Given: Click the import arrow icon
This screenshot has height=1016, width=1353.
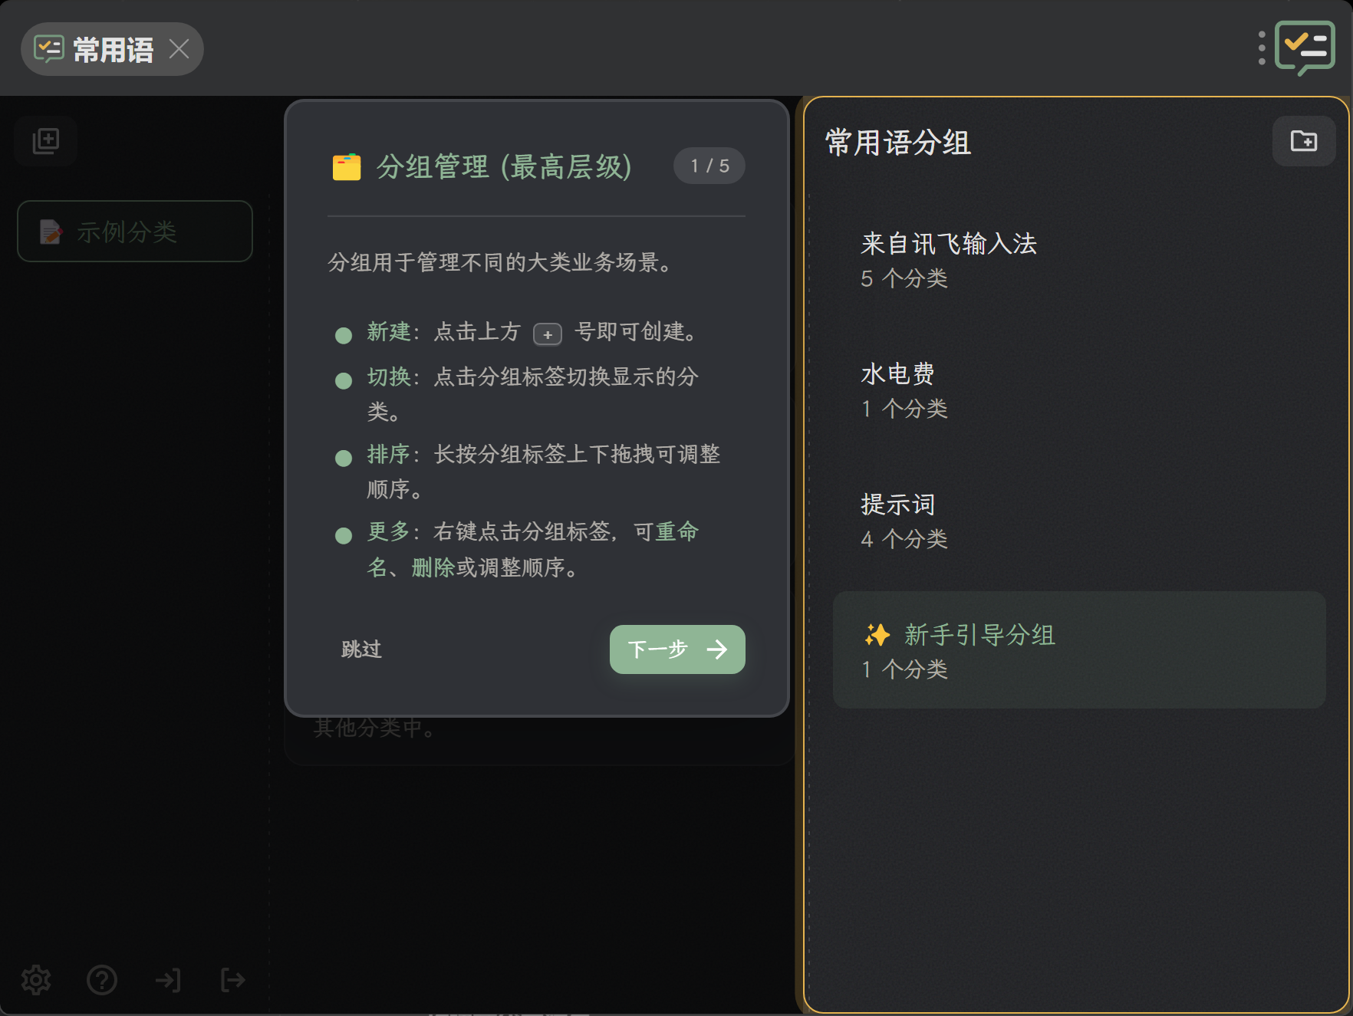Looking at the screenshot, I should [168, 979].
